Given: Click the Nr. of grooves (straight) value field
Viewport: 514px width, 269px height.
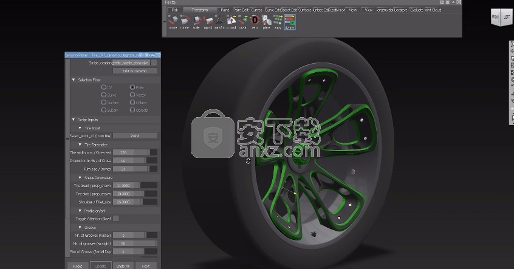Looking at the screenshot, I should point(123,243).
